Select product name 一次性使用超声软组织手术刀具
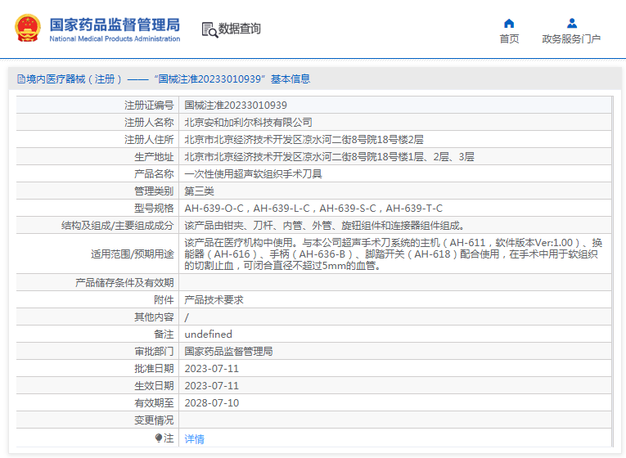The height and width of the screenshot is (458, 626). pos(253,174)
